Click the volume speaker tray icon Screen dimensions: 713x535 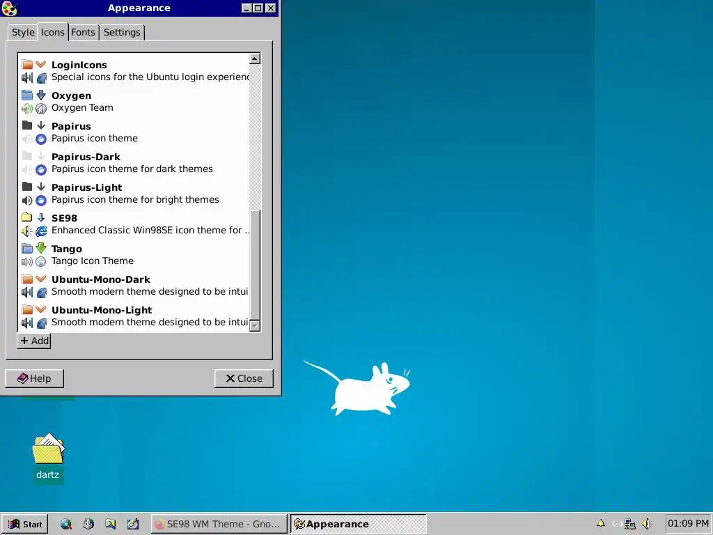(647, 524)
